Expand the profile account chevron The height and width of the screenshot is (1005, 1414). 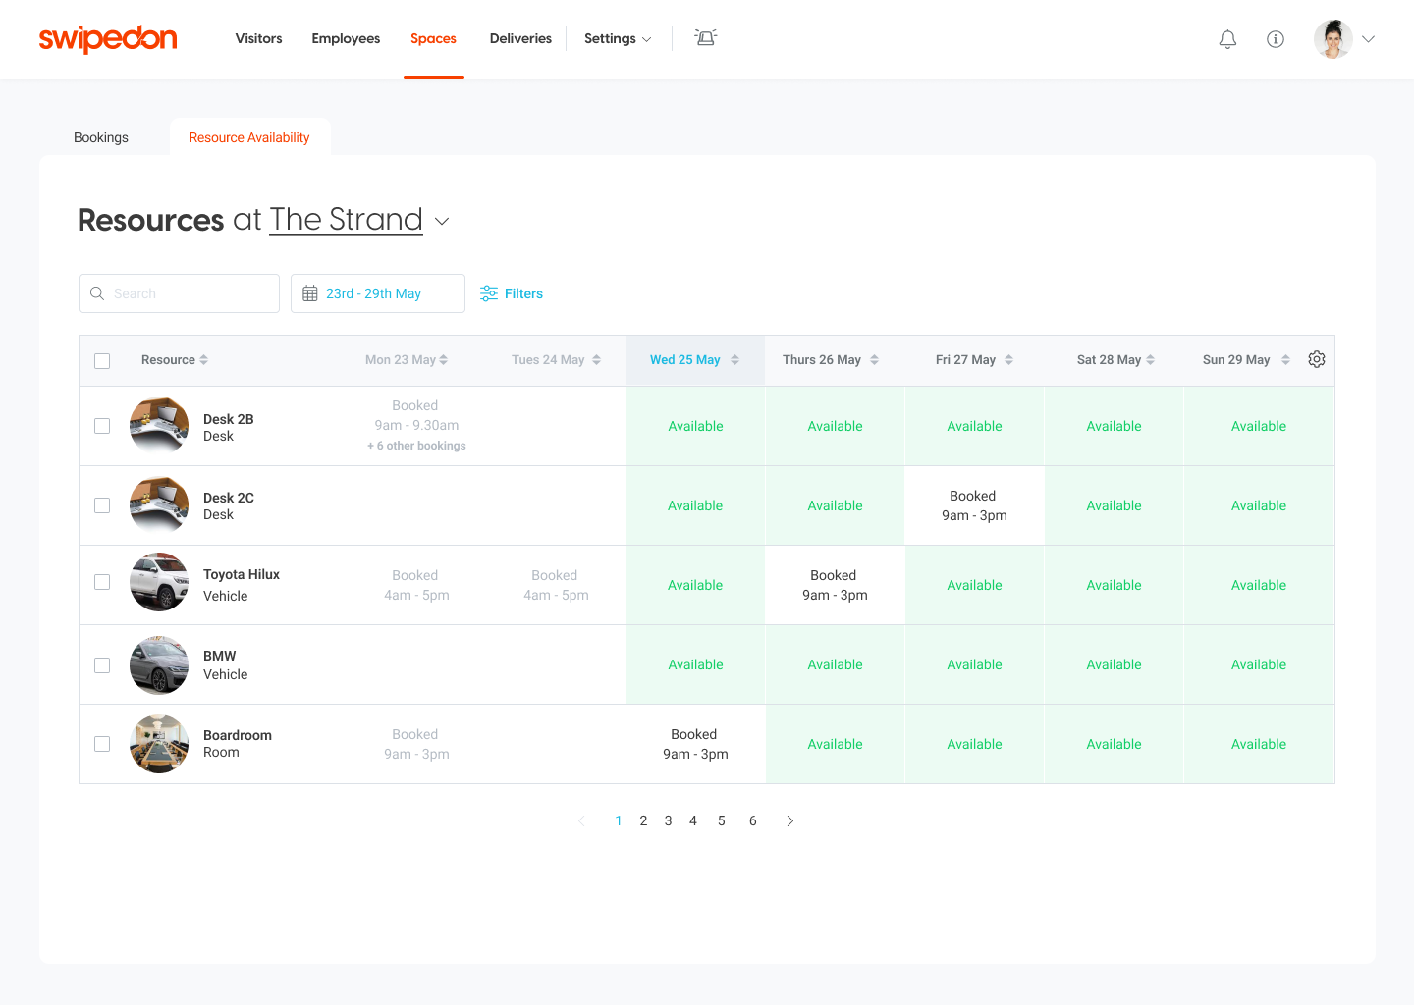pos(1369,38)
